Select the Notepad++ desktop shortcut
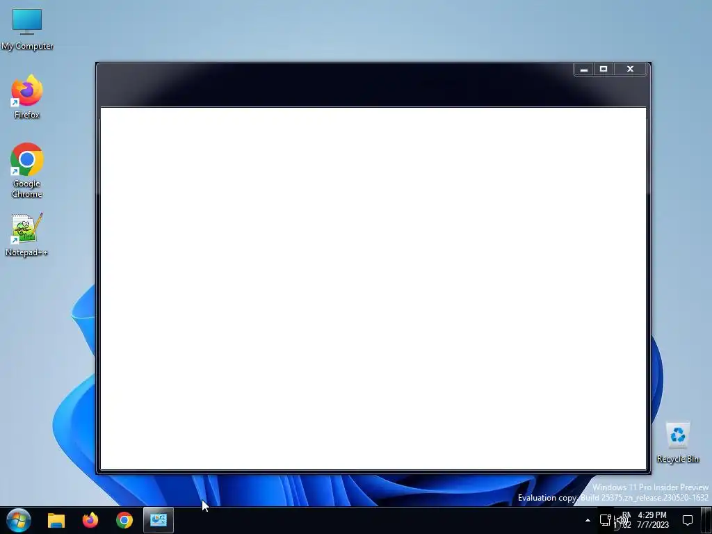Viewport: 712px width, 534px height. [x=27, y=235]
